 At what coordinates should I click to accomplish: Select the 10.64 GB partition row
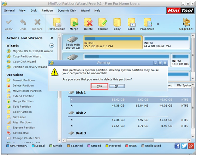[x=131, y=126]
